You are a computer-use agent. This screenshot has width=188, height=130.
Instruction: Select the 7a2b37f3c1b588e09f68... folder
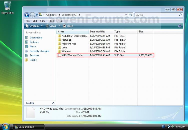tap(105, 36)
